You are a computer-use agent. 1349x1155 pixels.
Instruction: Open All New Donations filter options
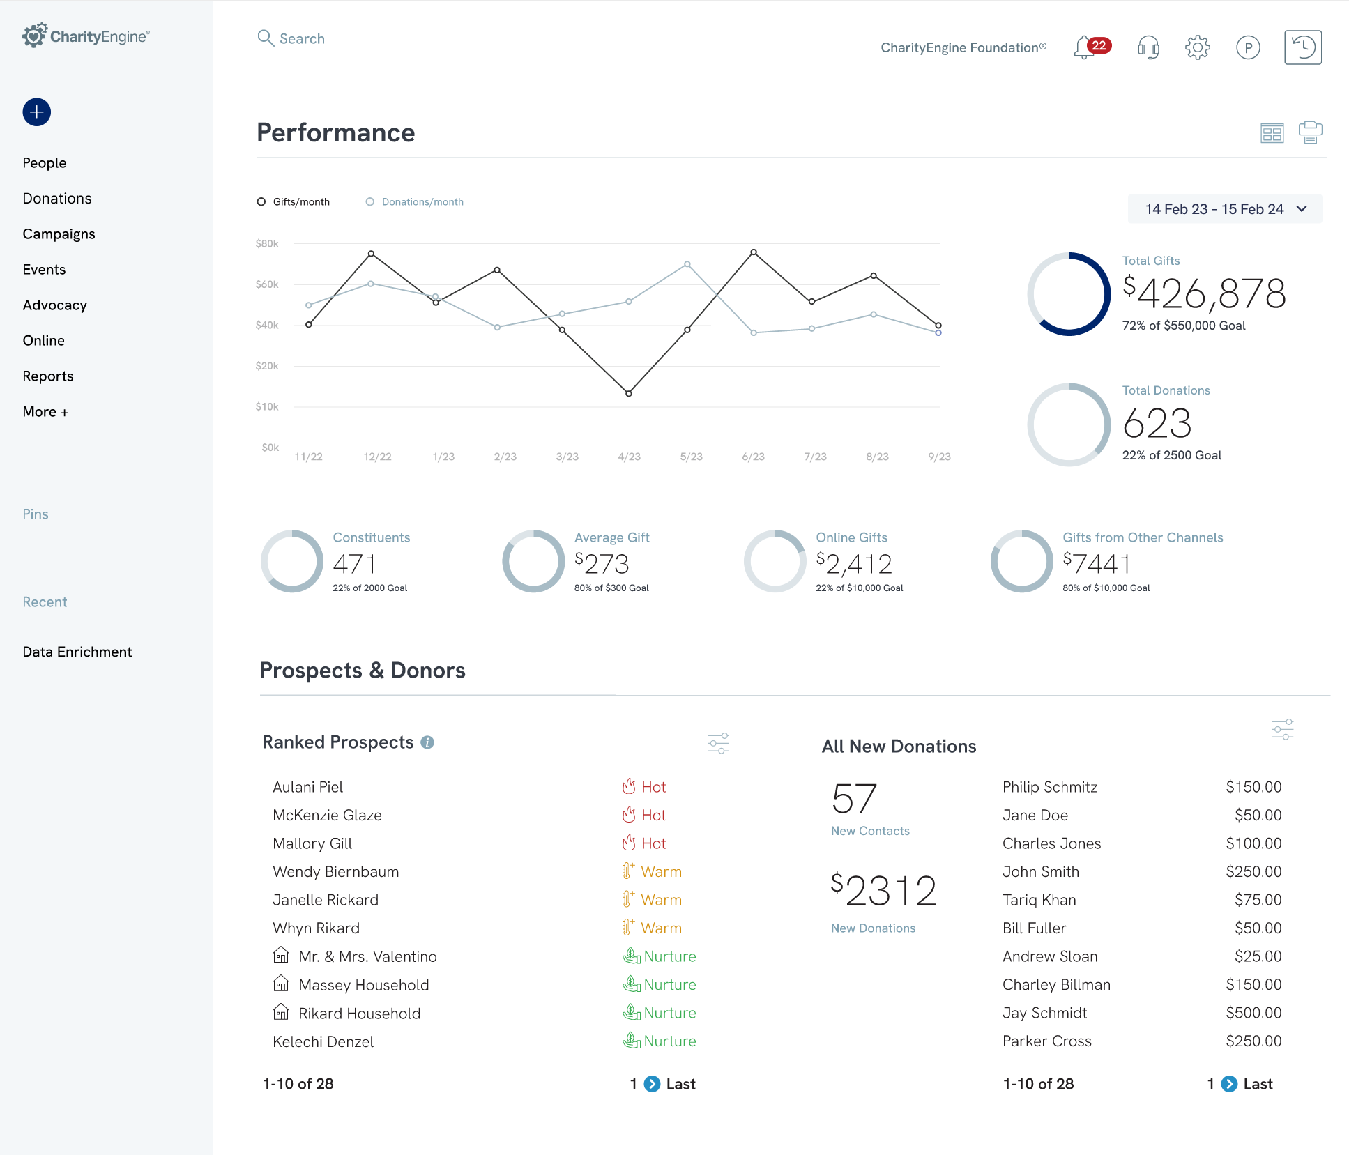coord(1282,729)
